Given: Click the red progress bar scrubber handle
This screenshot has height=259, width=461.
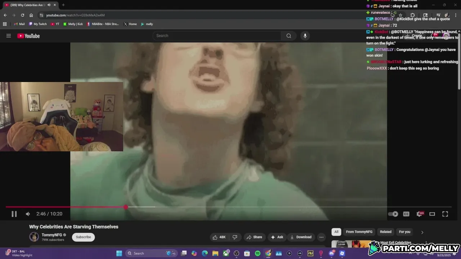Looking at the screenshot, I should point(125,207).
